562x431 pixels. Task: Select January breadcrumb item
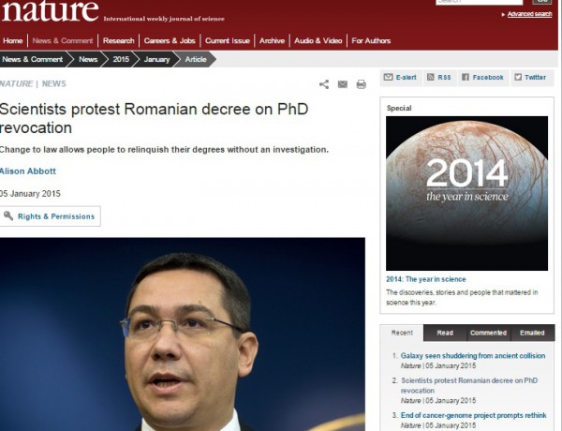pos(156,60)
